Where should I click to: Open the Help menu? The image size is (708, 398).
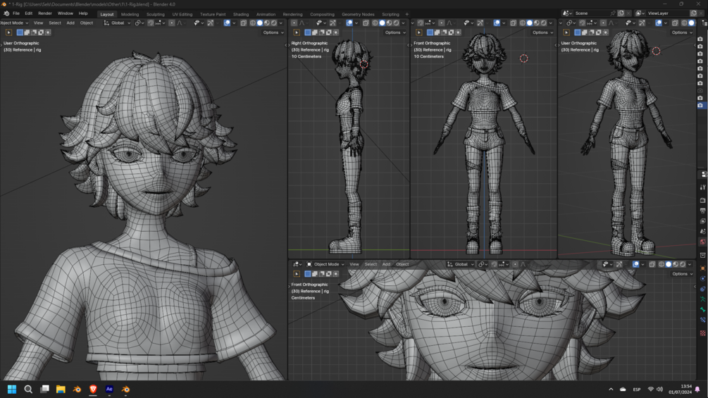[83, 13]
